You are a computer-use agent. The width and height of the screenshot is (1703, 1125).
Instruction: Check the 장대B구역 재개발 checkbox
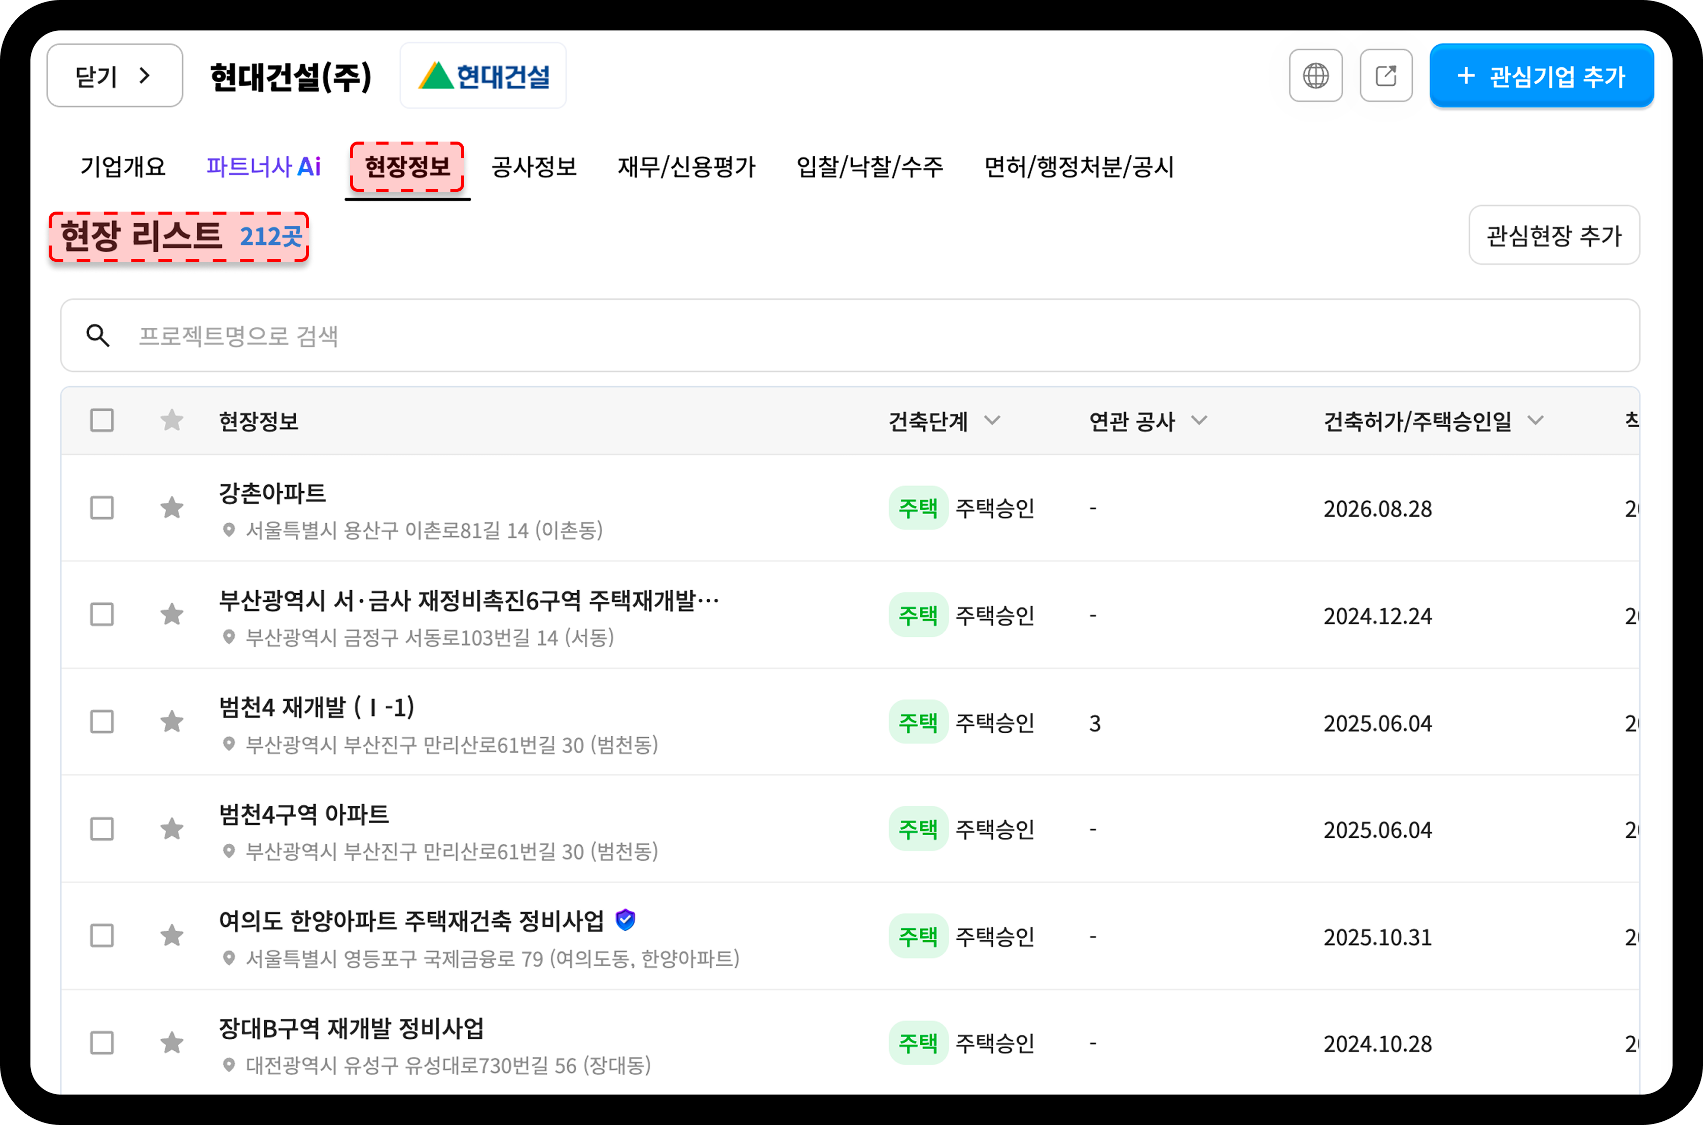pos(102,1042)
